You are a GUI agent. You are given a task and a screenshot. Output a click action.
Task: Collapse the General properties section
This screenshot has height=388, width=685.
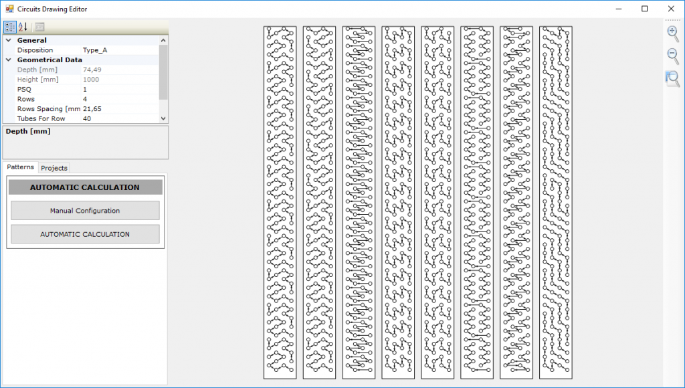click(7, 40)
